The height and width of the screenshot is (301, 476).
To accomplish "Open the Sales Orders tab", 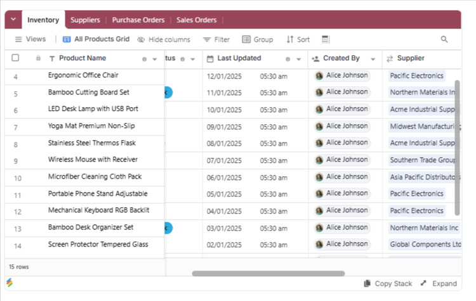I will tap(196, 20).
